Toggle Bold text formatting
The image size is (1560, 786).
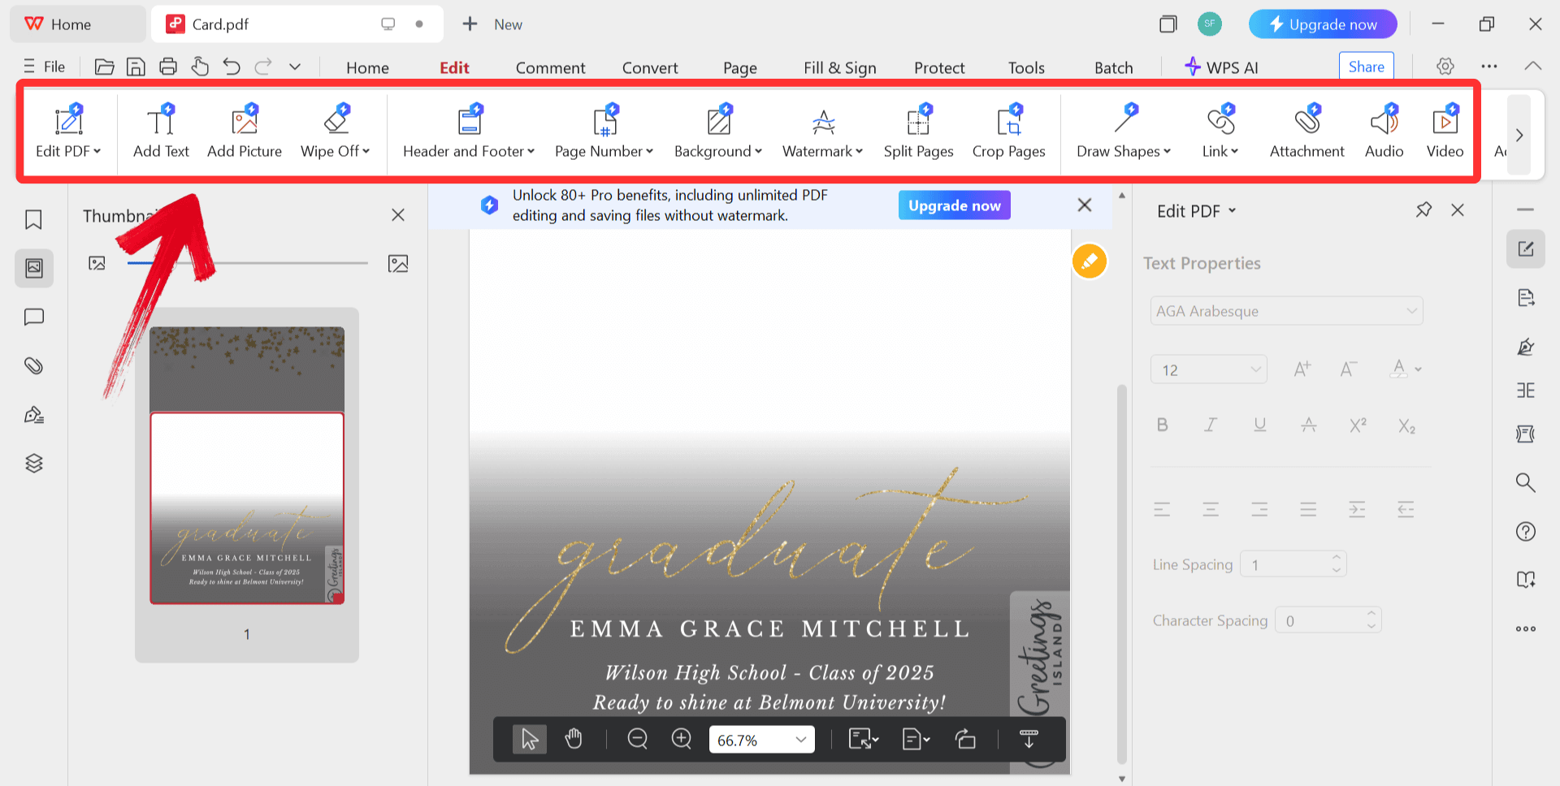1162,425
